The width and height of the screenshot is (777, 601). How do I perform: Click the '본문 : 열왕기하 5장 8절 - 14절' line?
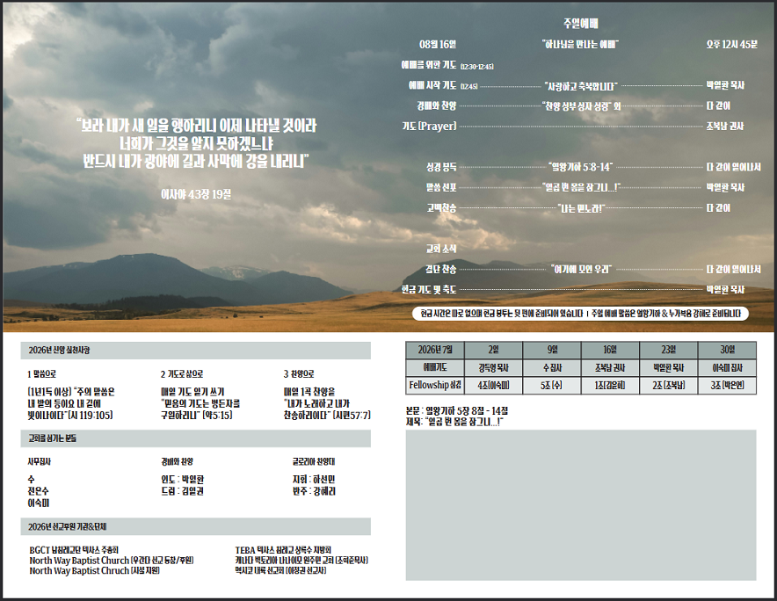pos(457,411)
